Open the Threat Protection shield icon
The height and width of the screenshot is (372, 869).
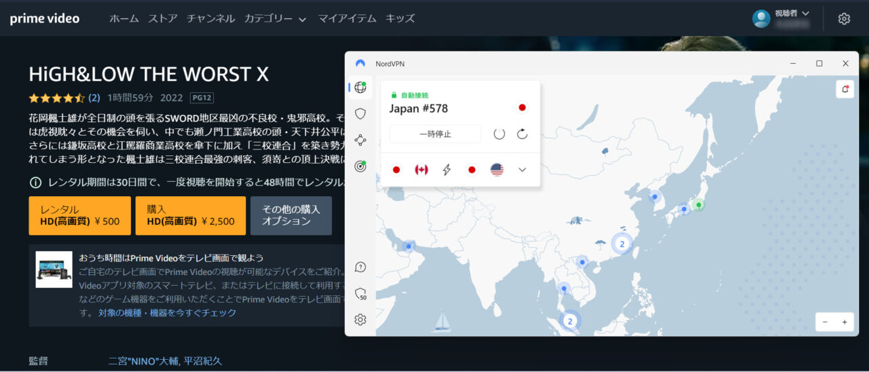(x=360, y=114)
